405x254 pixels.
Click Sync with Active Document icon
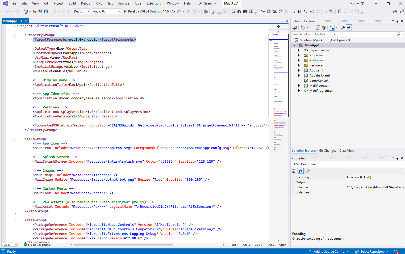(312, 28)
